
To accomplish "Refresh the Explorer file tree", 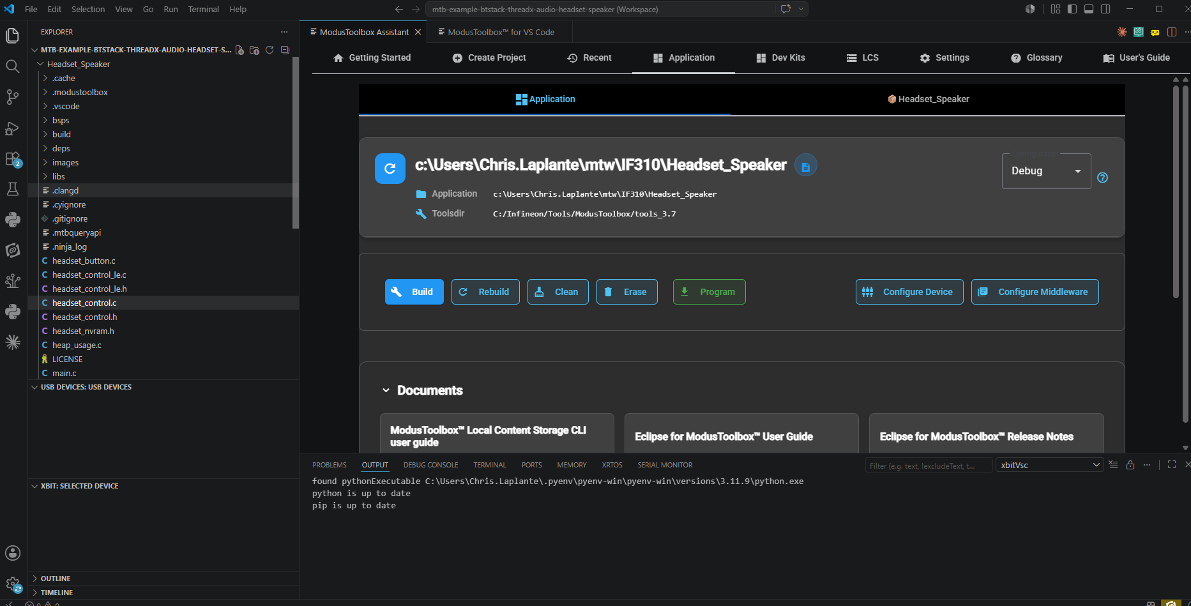I will (x=269, y=50).
